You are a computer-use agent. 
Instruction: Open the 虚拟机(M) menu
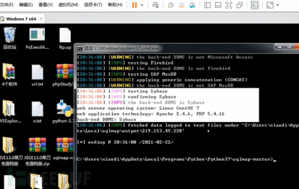68,5
